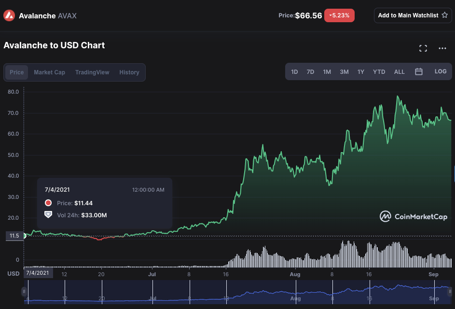
Task: Select the 1M time range
Action: pos(327,72)
